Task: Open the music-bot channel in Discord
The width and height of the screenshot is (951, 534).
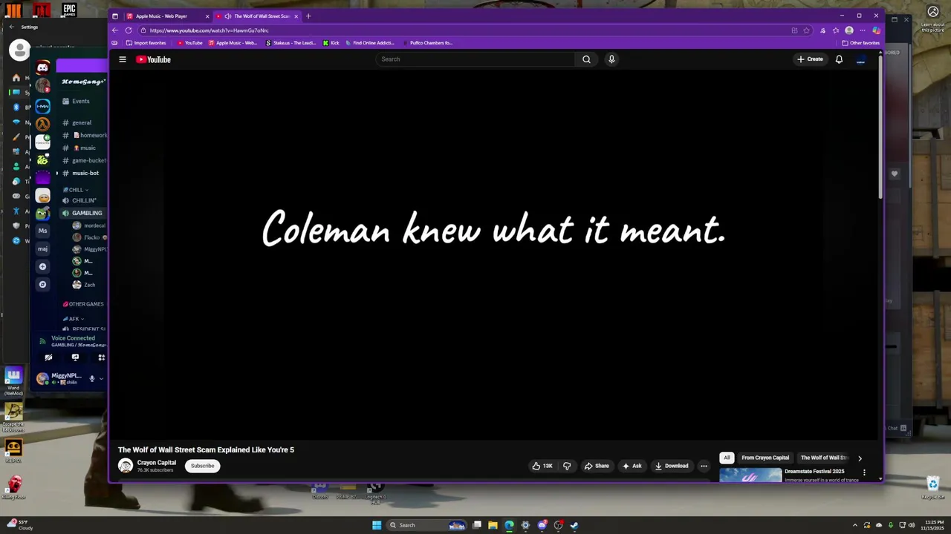Action: (x=85, y=173)
